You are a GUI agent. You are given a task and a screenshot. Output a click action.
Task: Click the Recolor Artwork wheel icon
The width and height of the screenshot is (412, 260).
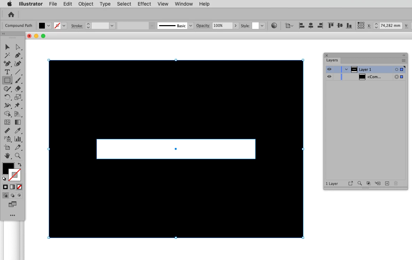(x=274, y=25)
